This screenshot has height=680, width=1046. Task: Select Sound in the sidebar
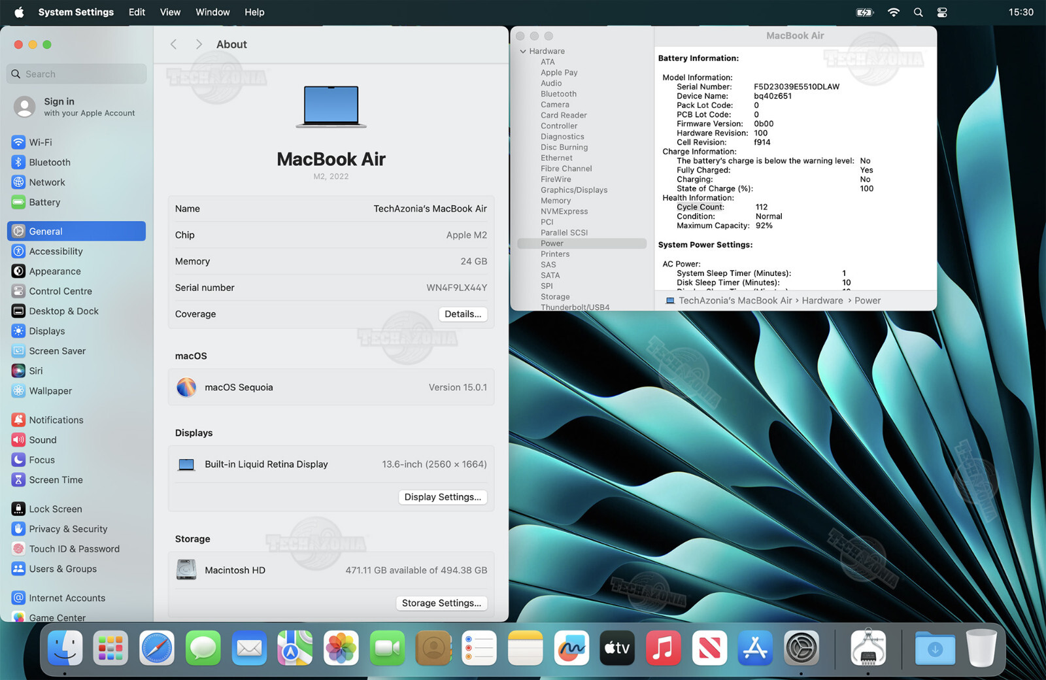pyautogui.click(x=76, y=440)
